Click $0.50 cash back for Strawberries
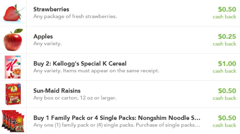Image resolution: width=240 pixels, height=134 pixels. 227,9
